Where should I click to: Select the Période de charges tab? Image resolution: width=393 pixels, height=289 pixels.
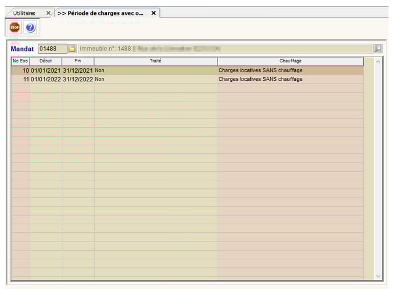pyautogui.click(x=101, y=13)
